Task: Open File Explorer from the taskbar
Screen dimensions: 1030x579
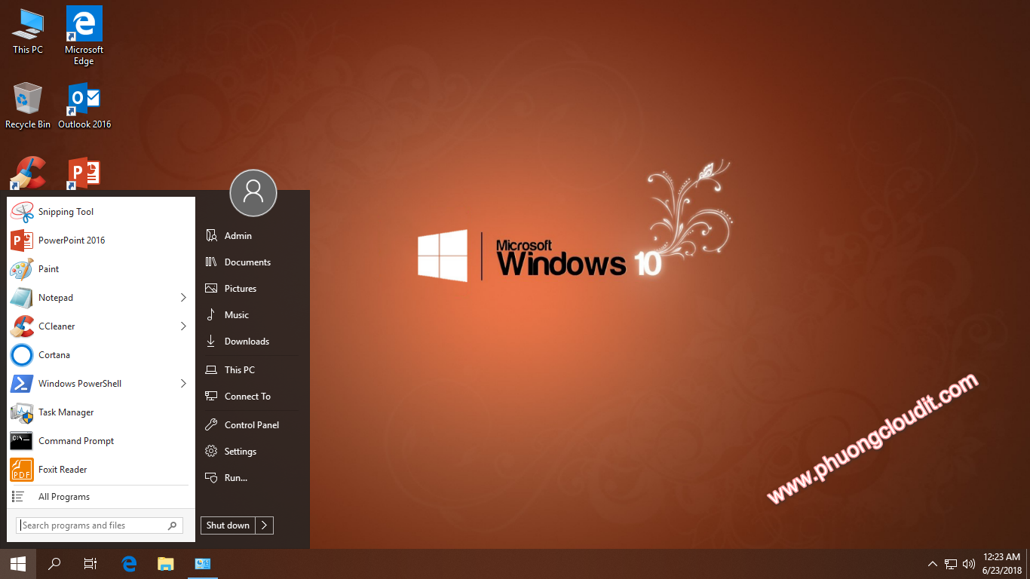Action: coord(165,563)
